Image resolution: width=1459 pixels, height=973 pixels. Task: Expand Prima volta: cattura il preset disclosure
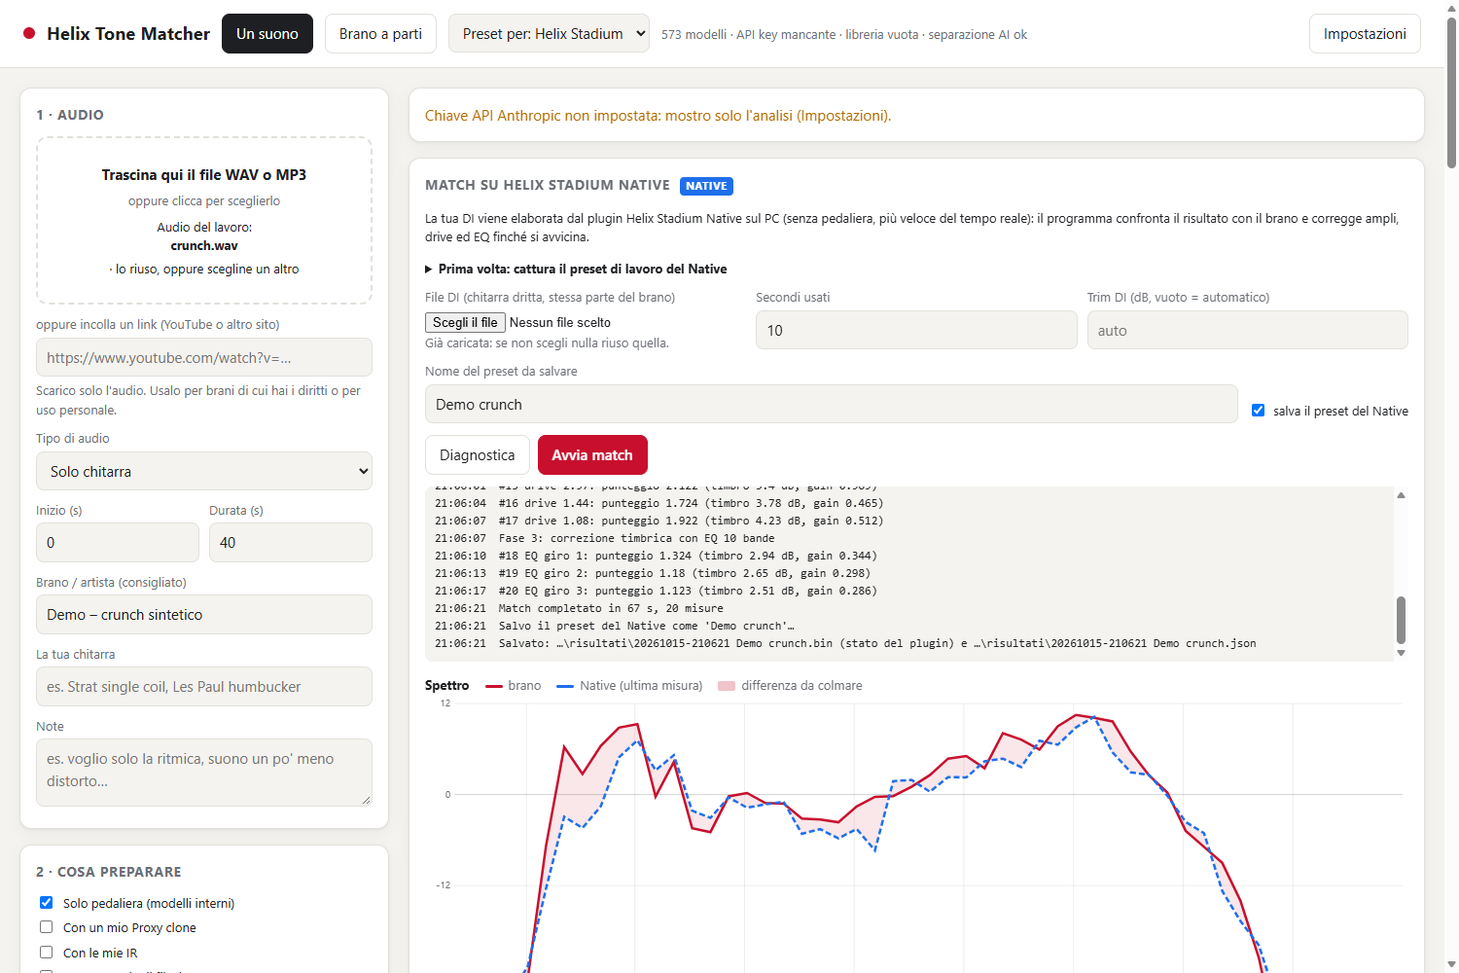(x=576, y=269)
